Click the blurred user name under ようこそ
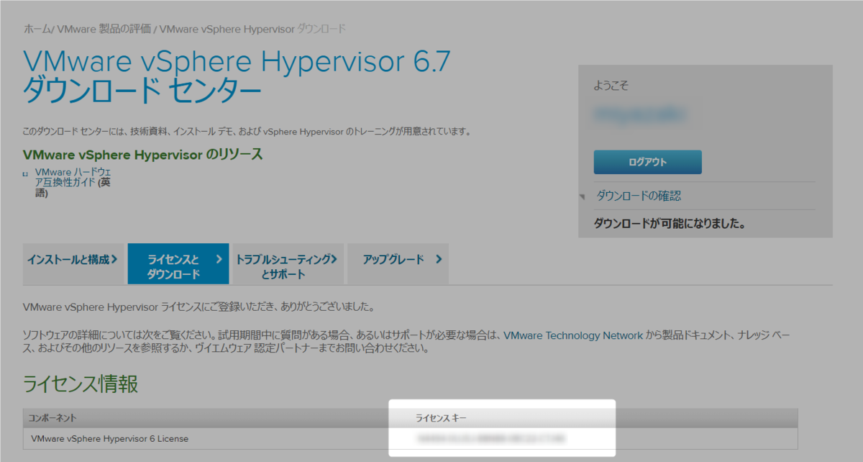 (639, 114)
